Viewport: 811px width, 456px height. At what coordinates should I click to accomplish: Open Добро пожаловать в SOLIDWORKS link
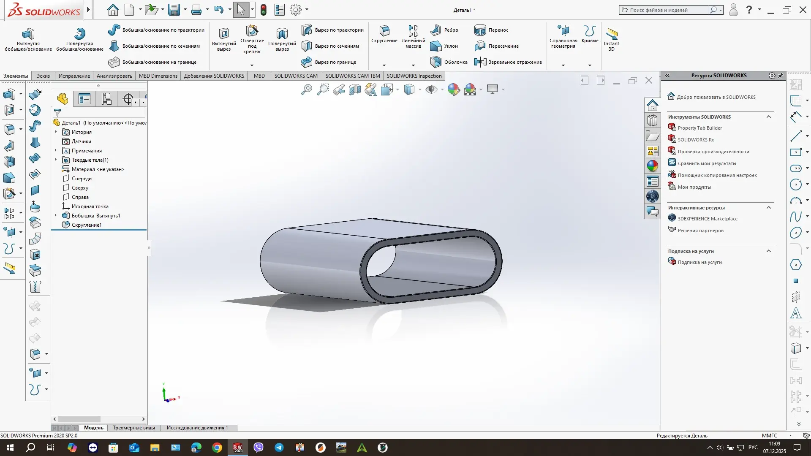tap(716, 97)
